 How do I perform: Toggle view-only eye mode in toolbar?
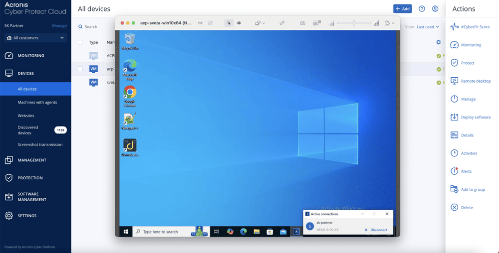[x=239, y=23]
